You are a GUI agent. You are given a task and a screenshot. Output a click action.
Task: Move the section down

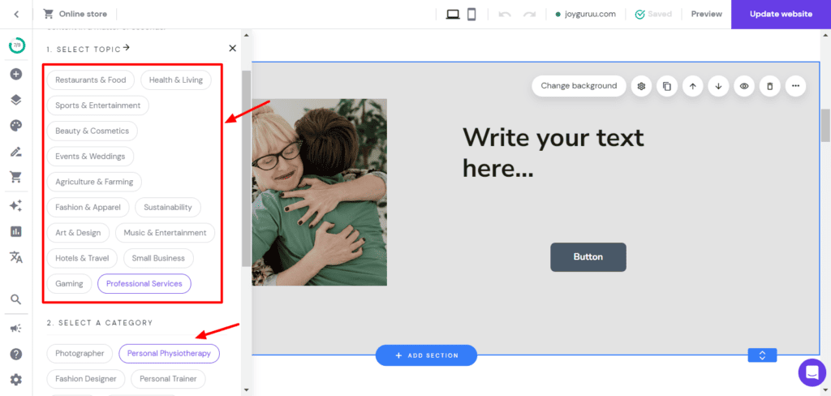[719, 86]
